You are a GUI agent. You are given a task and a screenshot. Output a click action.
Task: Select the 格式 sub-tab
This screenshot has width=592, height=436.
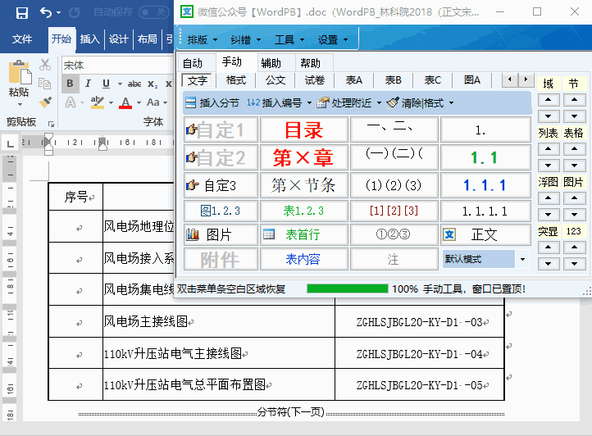[236, 80]
